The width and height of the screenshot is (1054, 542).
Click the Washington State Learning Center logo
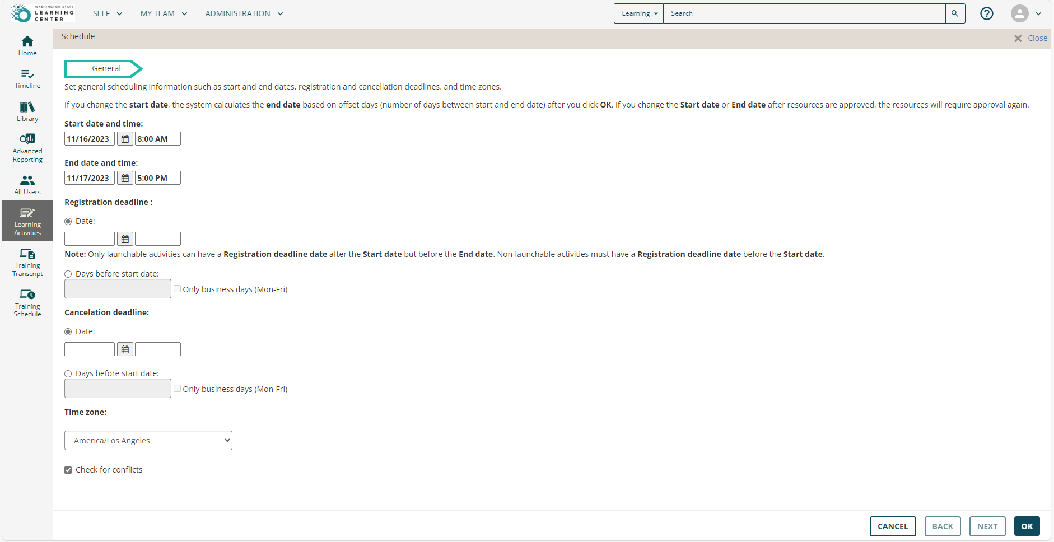coord(43,13)
